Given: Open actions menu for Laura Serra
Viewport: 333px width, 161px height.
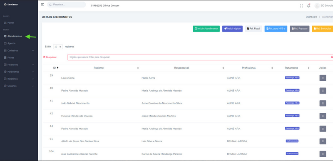Looking at the screenshot, I should [x=323, y=78].
